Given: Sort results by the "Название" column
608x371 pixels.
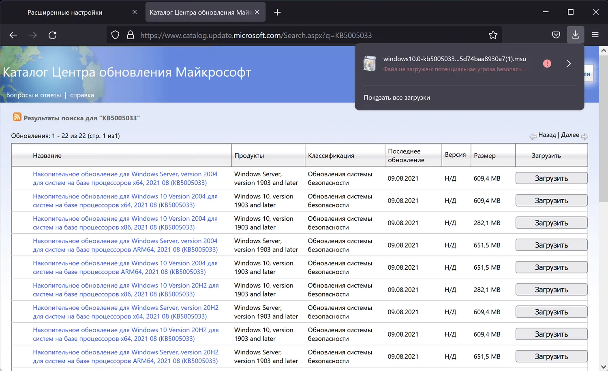Looking at the screenshot, I should [x=47, y=156].
